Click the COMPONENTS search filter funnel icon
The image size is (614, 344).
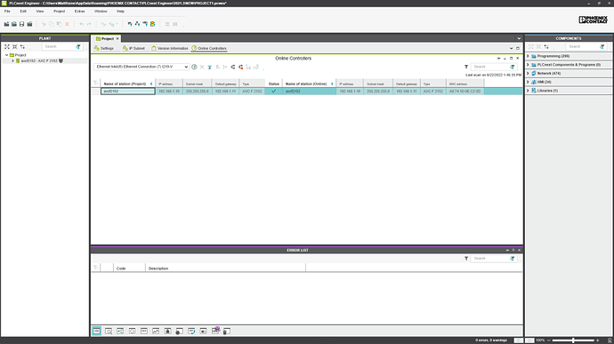point(602,46)
